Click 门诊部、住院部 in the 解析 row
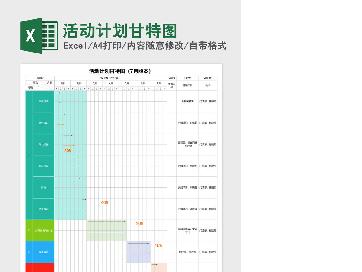 208,187
